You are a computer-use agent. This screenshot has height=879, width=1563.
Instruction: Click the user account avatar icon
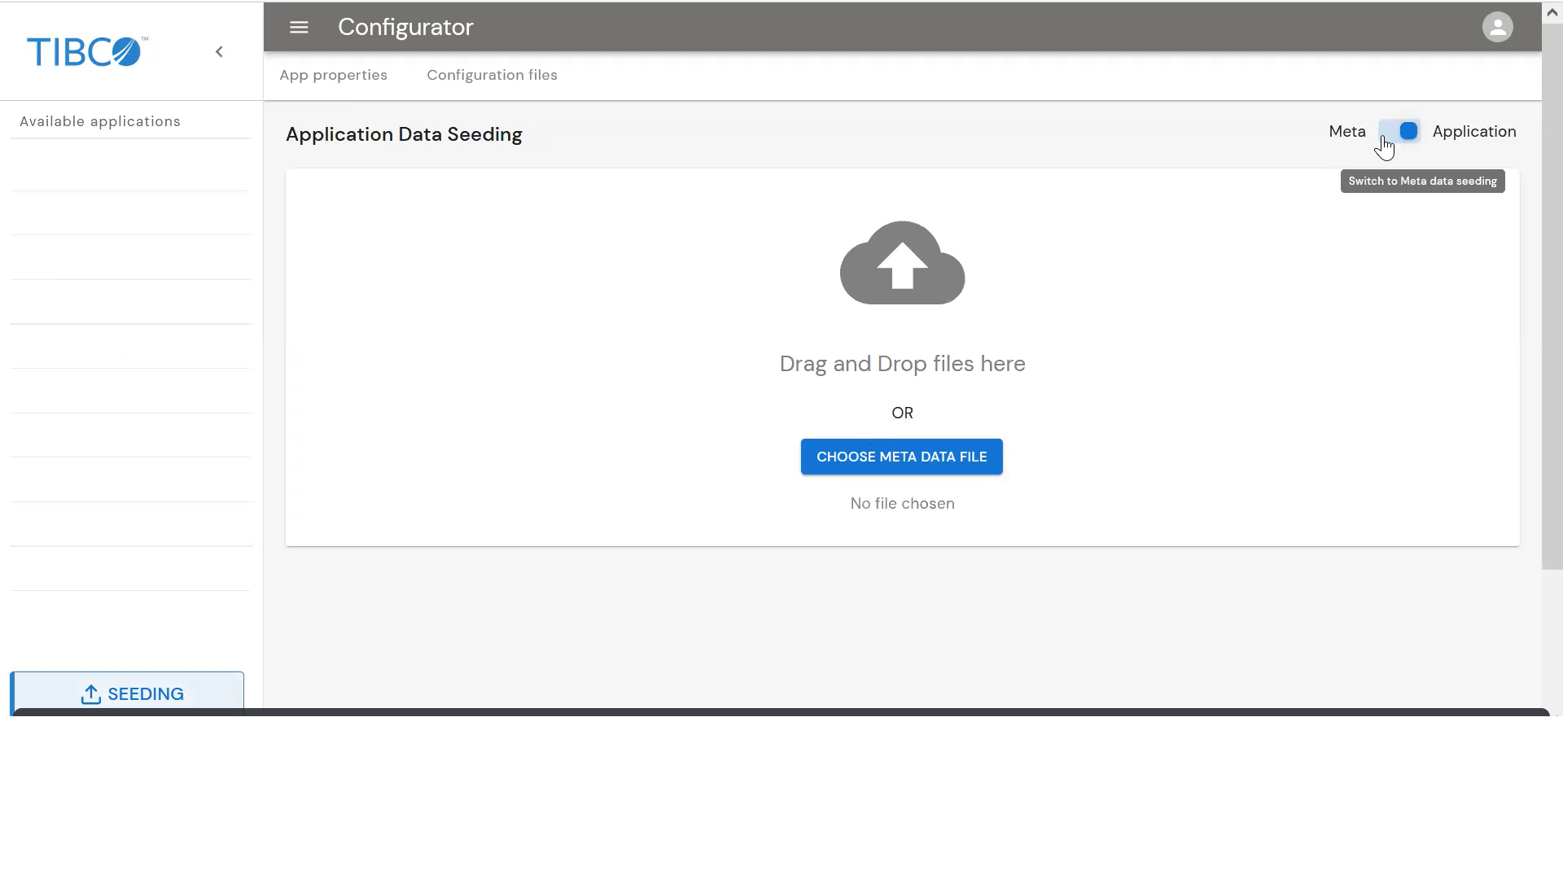click(x=1497, y=27)
